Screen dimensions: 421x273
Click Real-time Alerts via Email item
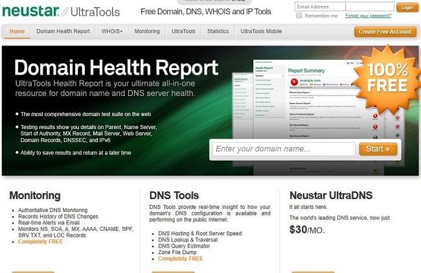pyautogui.click(x=49, y=222)
